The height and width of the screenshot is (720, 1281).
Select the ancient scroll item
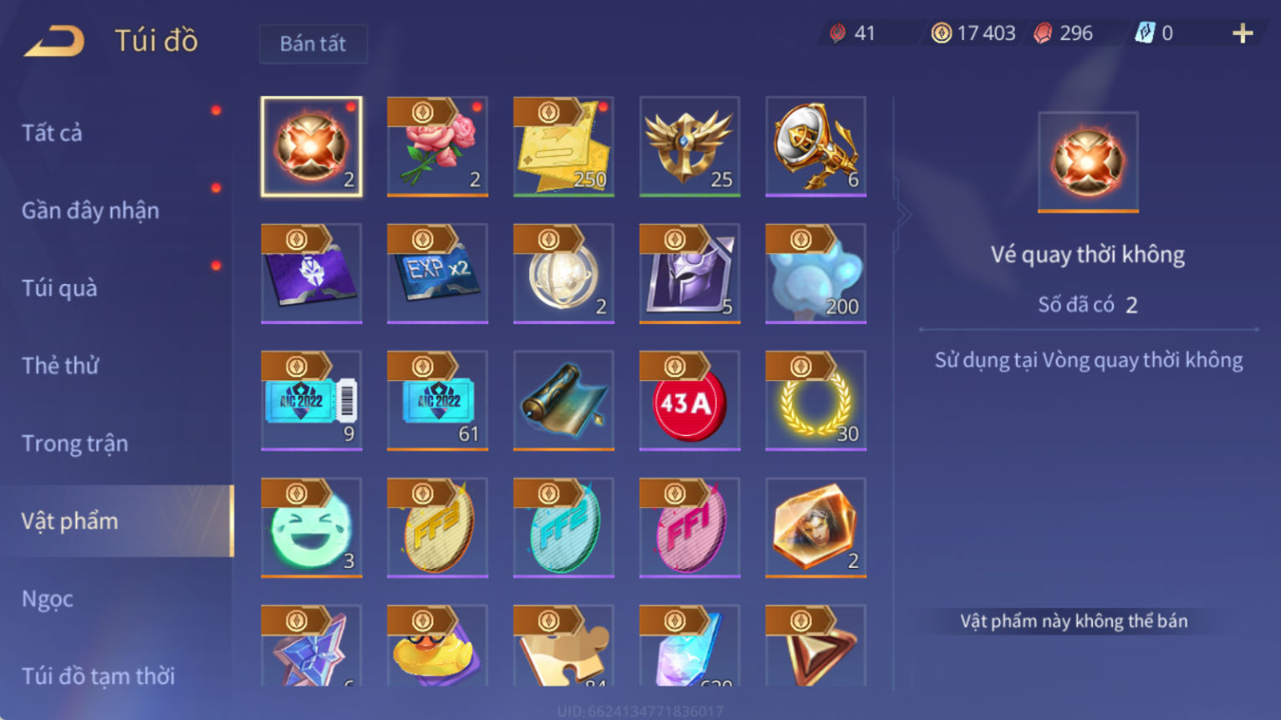coord(564,401)
